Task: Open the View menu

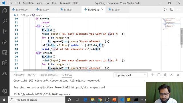Action: coord(39,3)
